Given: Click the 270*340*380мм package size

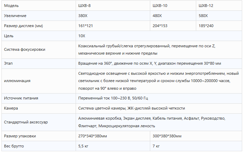Looking at the screenshot, I should (92, 136).
